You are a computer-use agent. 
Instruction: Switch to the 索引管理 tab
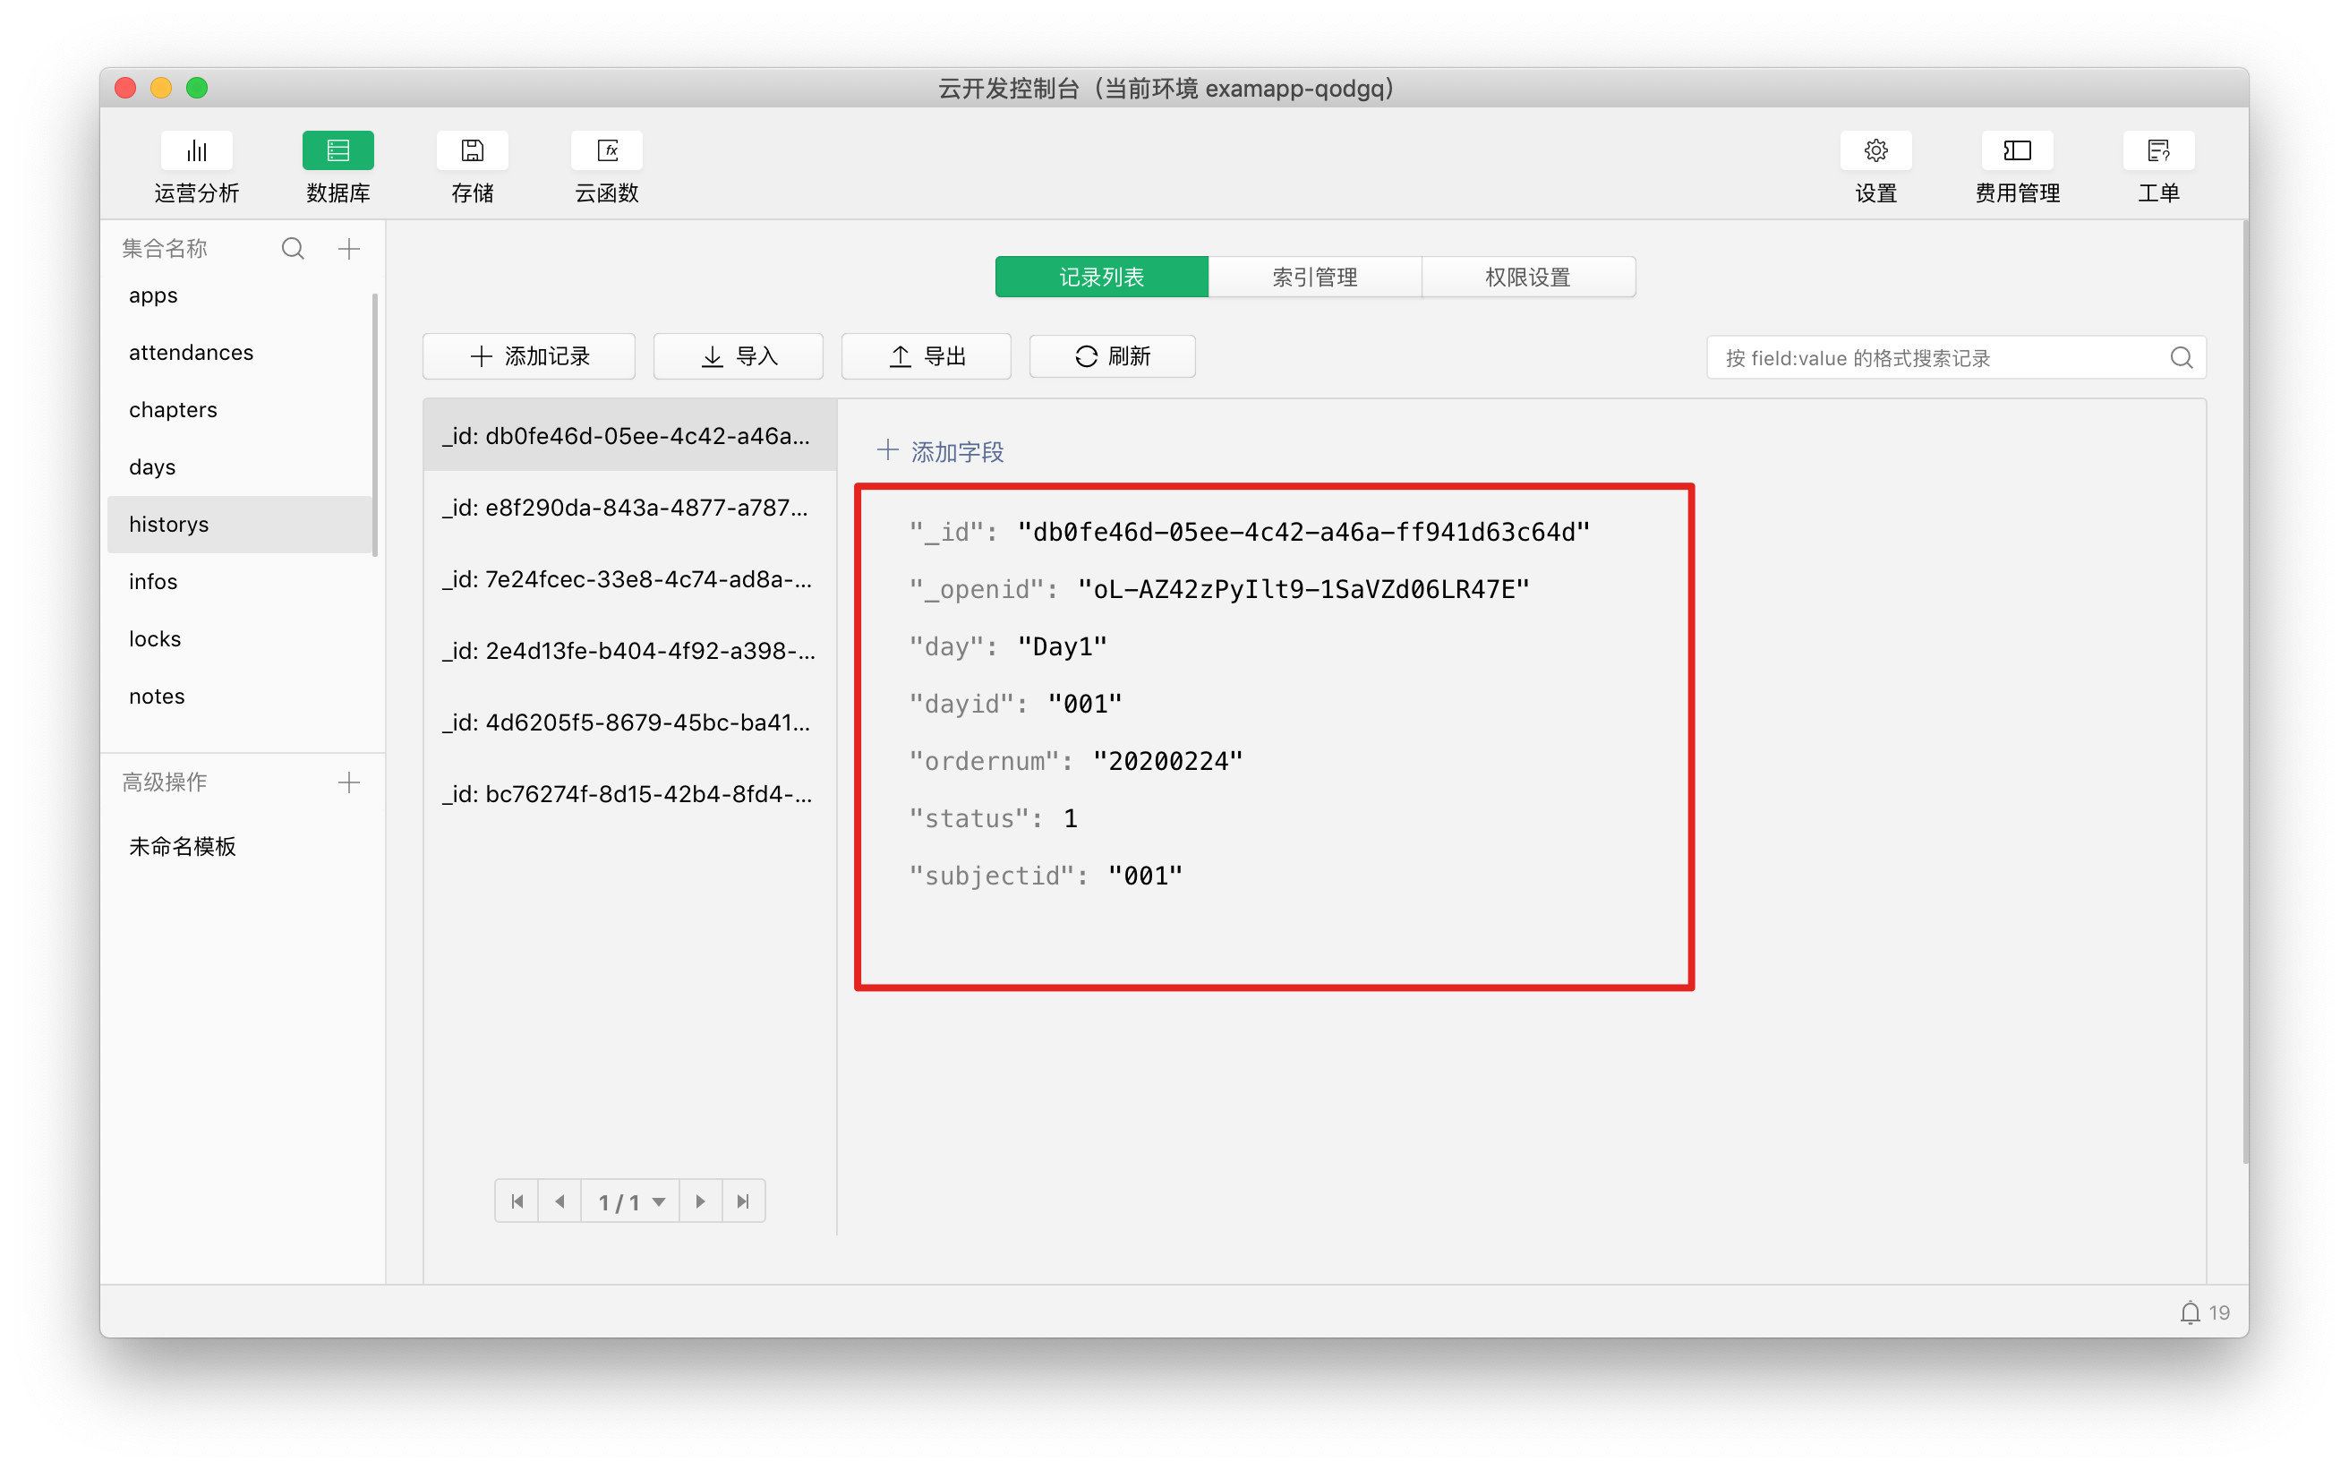point(1314,278)
